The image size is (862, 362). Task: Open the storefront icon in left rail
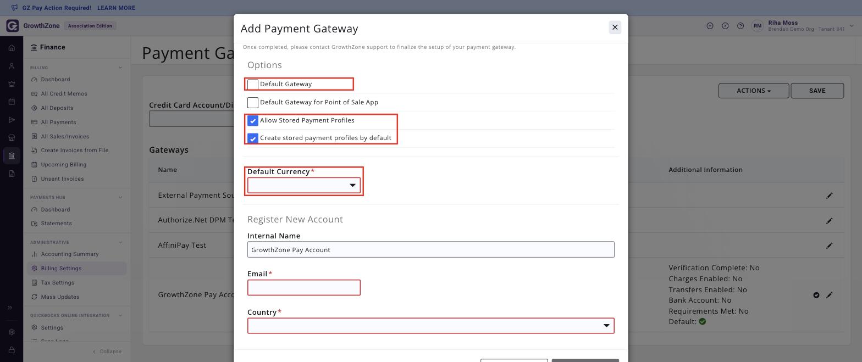click(12, 138)
